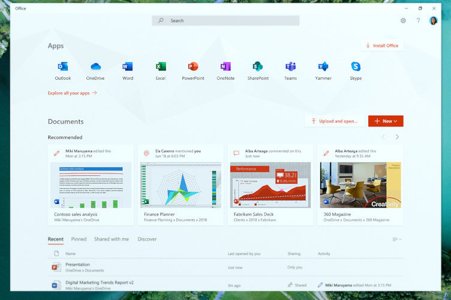Screen dimensions: 451x300
Task: Select the Recent tab
Action: point(56,239)
